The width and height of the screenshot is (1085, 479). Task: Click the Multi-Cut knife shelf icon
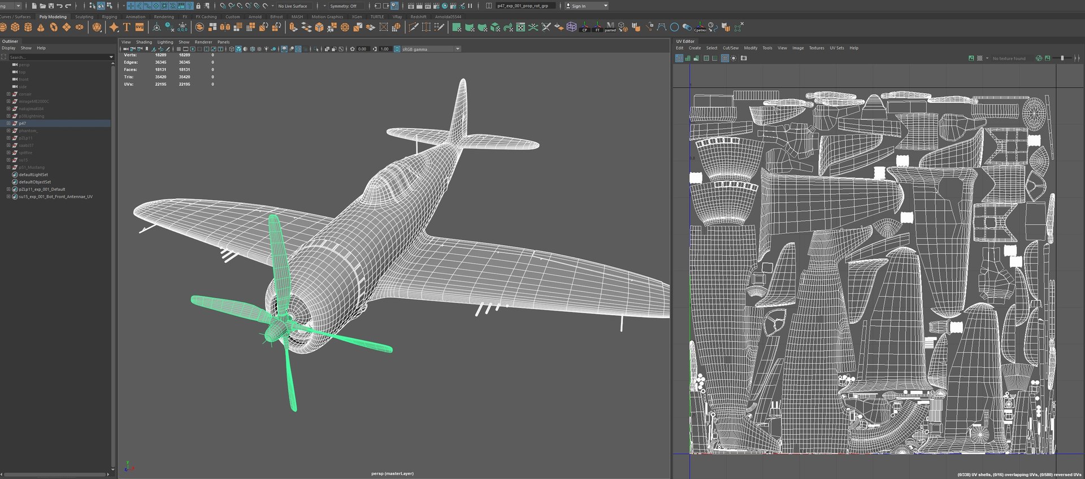(x=414, y=27)
